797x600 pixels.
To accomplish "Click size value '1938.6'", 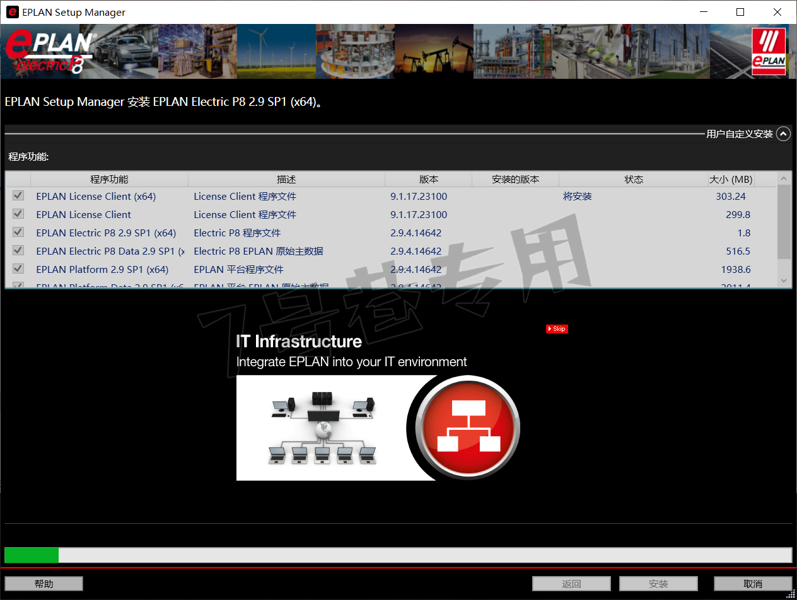I will pyautogui.click(x=736, y=269).
